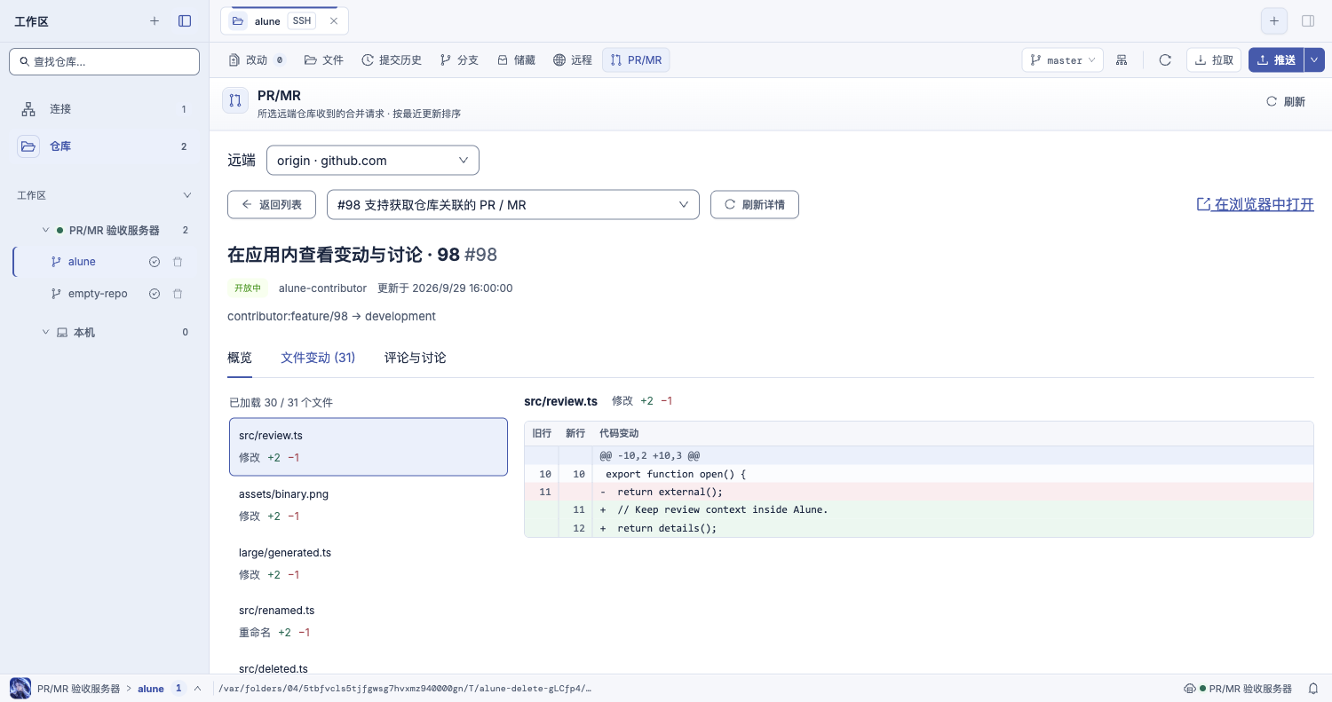Collapse the 工作区 section chevron
The width and height of the screenshot is (1332, 702).
click(187, 195)
